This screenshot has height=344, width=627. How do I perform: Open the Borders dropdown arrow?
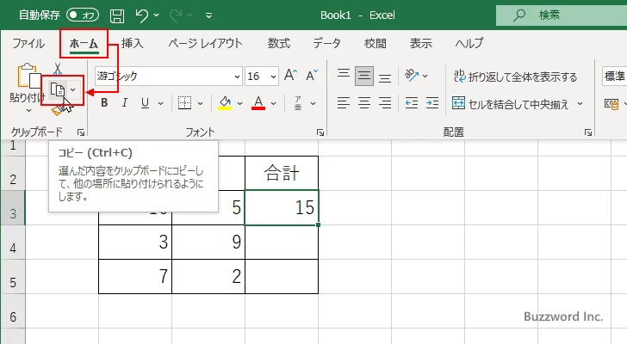201,104
